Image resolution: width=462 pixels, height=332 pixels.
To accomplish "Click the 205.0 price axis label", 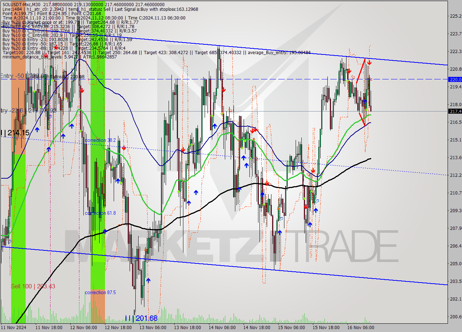I will coord(455,263).
